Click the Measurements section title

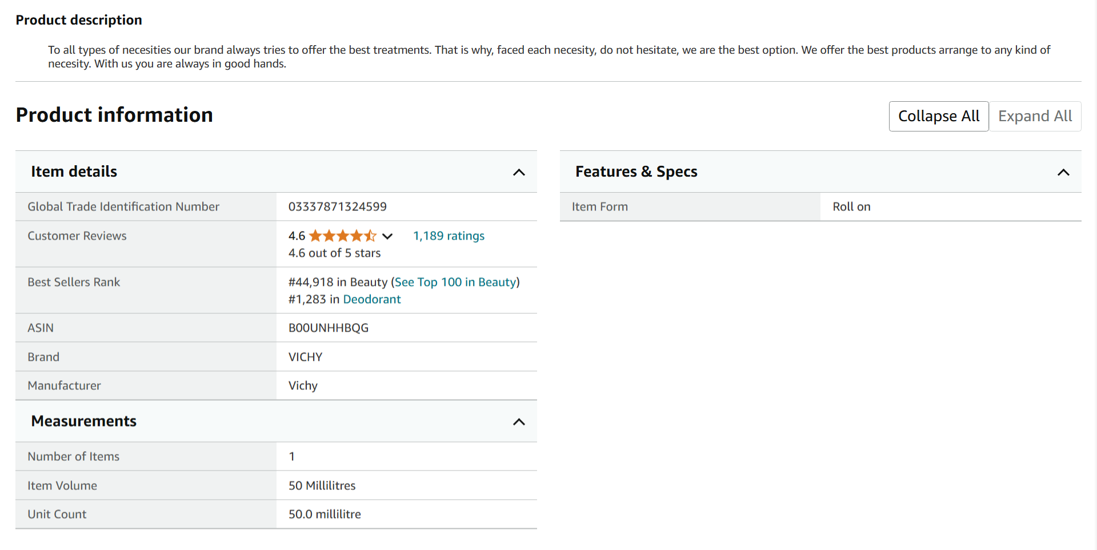click(83, 421)
